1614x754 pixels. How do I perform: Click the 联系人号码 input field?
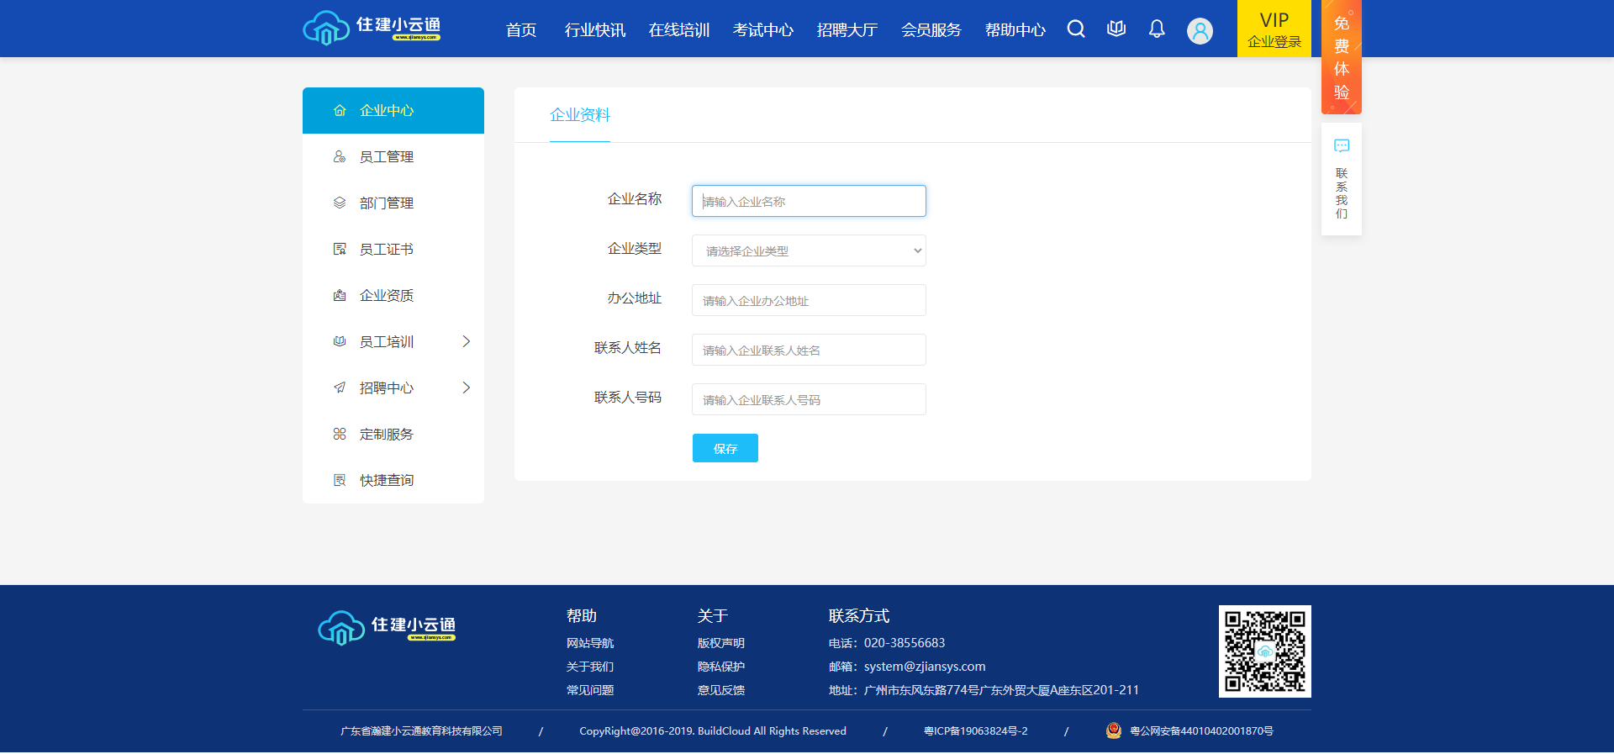pyautogui.click(x=809, y=399)
